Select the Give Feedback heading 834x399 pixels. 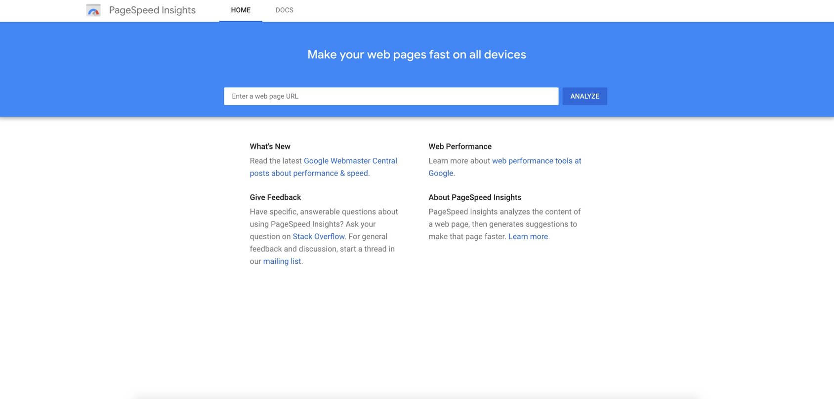click(x=275, y=197)
